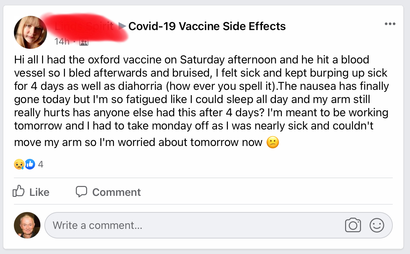Image resolution: width=410 pixels, height=254 pixels.
Task: Open the poster's blonde profile picture
Action: pos(30,32)
